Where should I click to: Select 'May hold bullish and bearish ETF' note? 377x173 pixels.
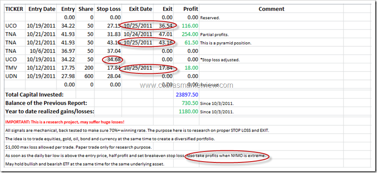tap(86, 164)
